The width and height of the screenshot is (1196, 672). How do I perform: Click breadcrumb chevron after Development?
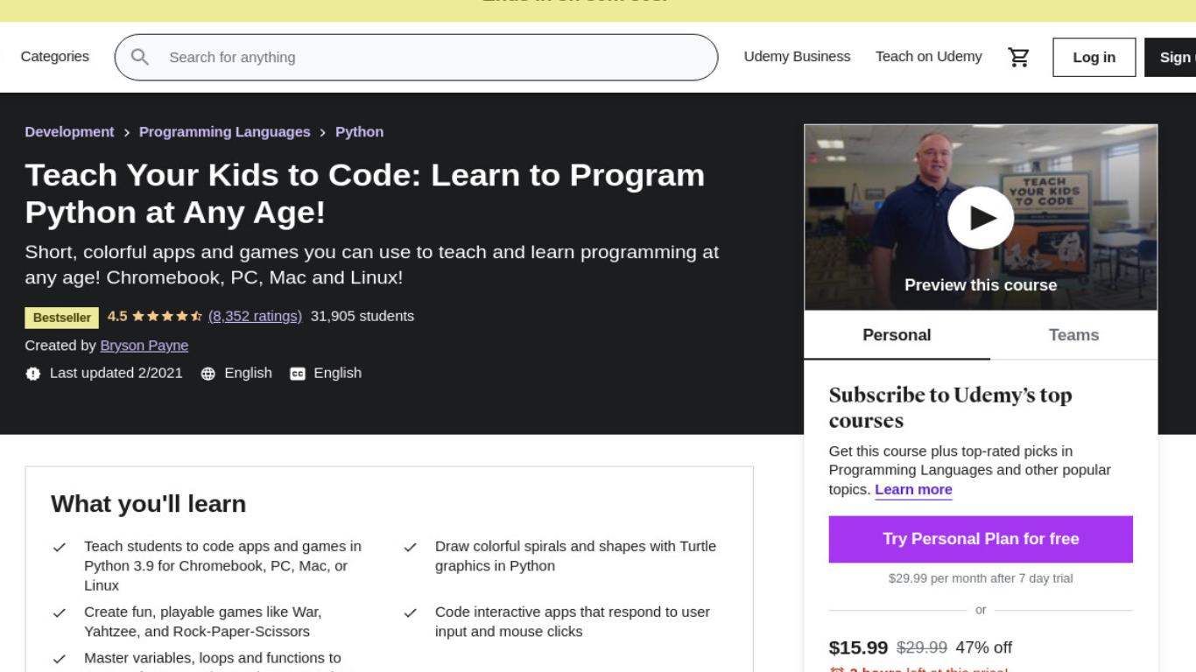click(x=127, y=132)
